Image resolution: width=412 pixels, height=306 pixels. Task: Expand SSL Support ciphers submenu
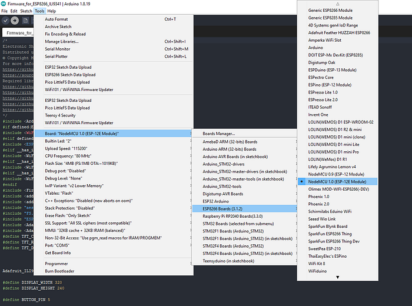pos(114,223)
